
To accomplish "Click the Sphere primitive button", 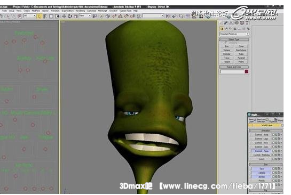I will click(x=226, y=50).
